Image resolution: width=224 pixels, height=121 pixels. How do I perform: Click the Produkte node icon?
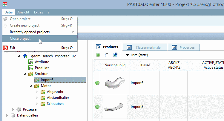click(x=31, y=68)
